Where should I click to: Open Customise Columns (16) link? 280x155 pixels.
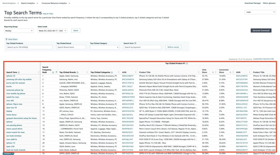263,59
